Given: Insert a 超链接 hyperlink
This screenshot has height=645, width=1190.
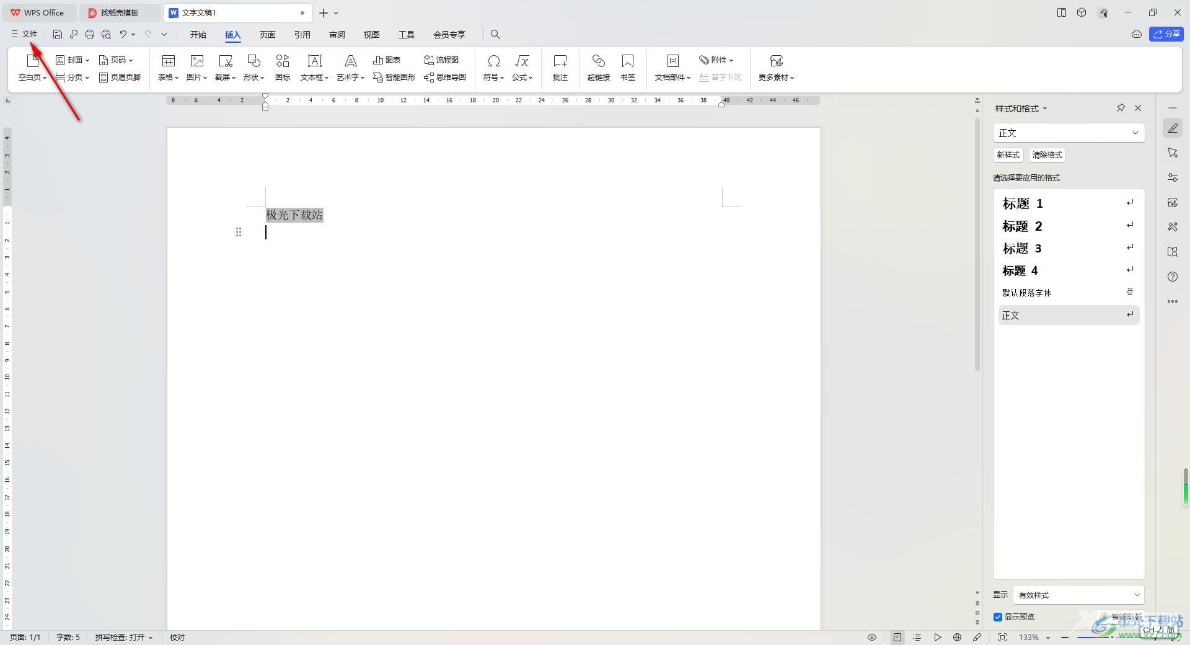Looking at the screenshot, I should 599,68.
